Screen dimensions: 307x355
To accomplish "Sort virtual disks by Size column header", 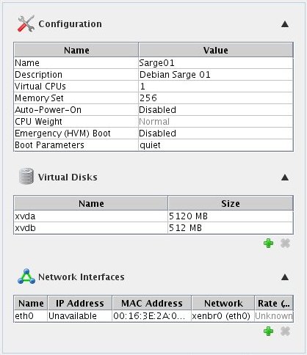I will pos(231,203).
